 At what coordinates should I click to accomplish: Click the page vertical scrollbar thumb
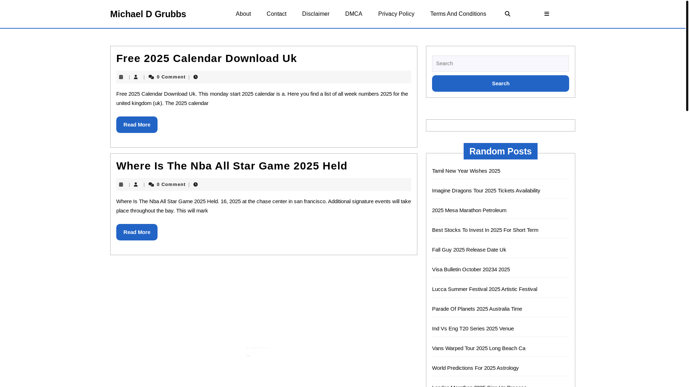pyautogui.click(x=687, y=56)
